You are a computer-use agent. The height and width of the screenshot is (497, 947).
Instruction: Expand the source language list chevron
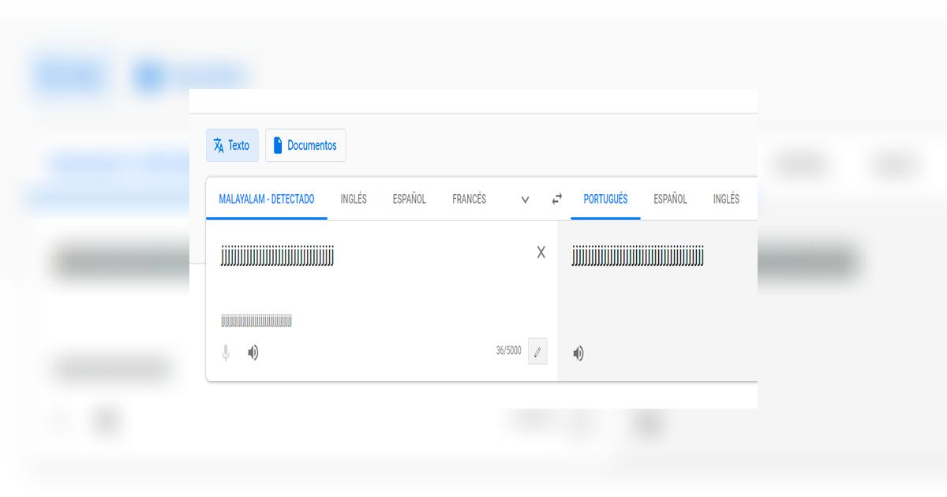(525, 200)
